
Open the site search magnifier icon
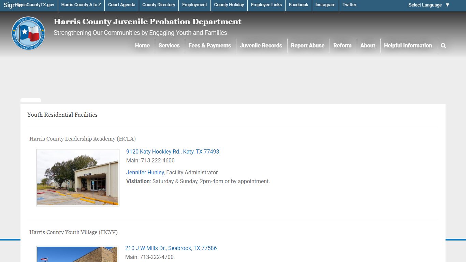pyautogui.click(x=443, y=46)
